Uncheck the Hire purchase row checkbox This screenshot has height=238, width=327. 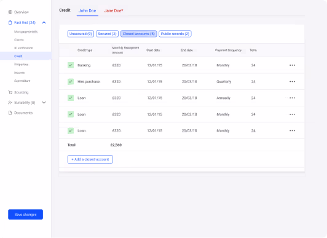[x=71, y=82]
